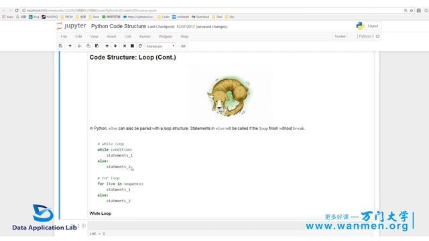The height and width of the screenshot is (241, 429).
Task: Run the cell with the run icon
Action: click(125, 46)
